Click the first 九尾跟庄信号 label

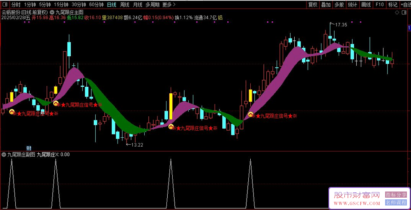click(36, 114)
